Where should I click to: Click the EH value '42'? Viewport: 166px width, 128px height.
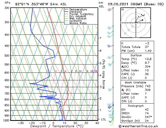click(x=147, y=110)
